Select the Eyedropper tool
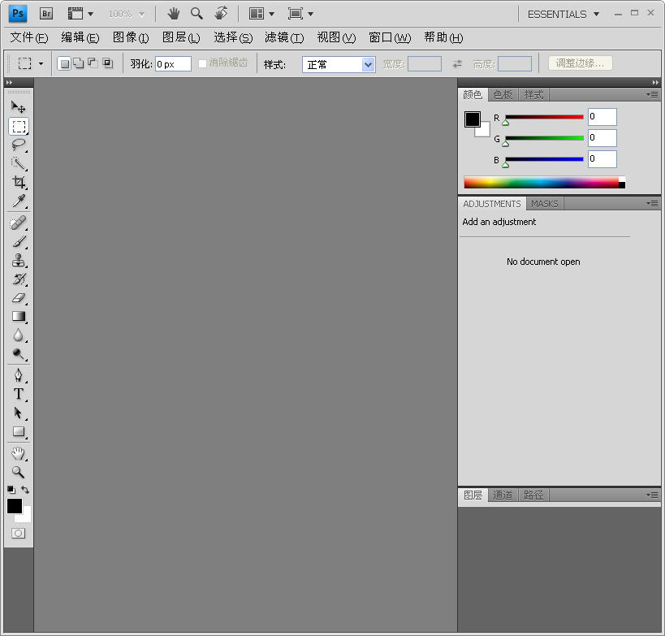The height and width of the screenshot is (636, 665). coord(18,202)
